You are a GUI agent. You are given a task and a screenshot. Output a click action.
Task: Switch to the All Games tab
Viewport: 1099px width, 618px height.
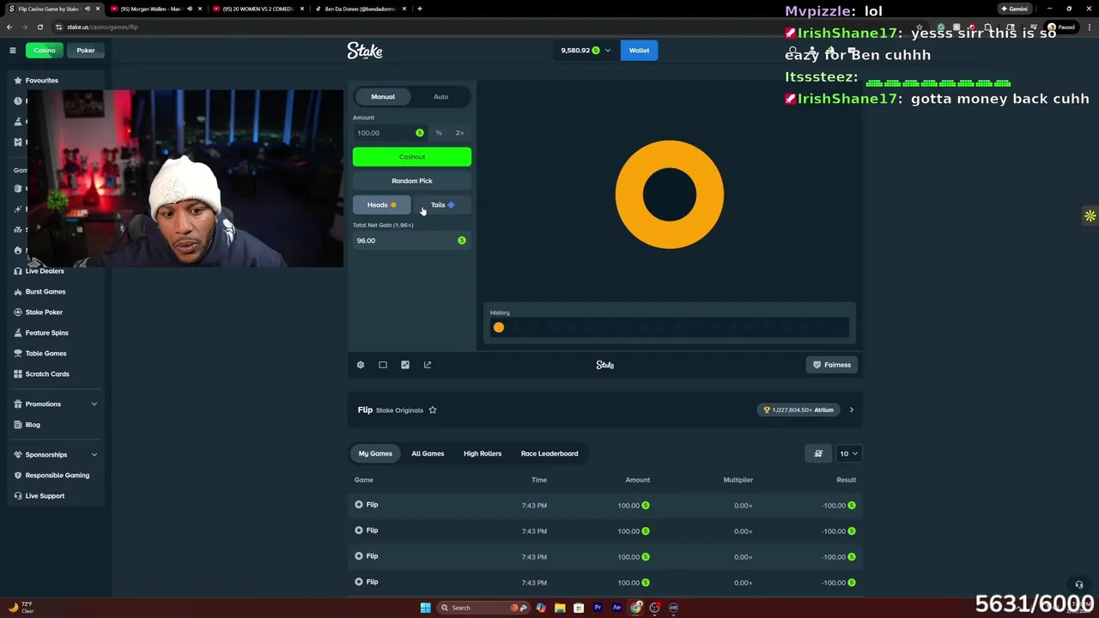tap(428, 453)
